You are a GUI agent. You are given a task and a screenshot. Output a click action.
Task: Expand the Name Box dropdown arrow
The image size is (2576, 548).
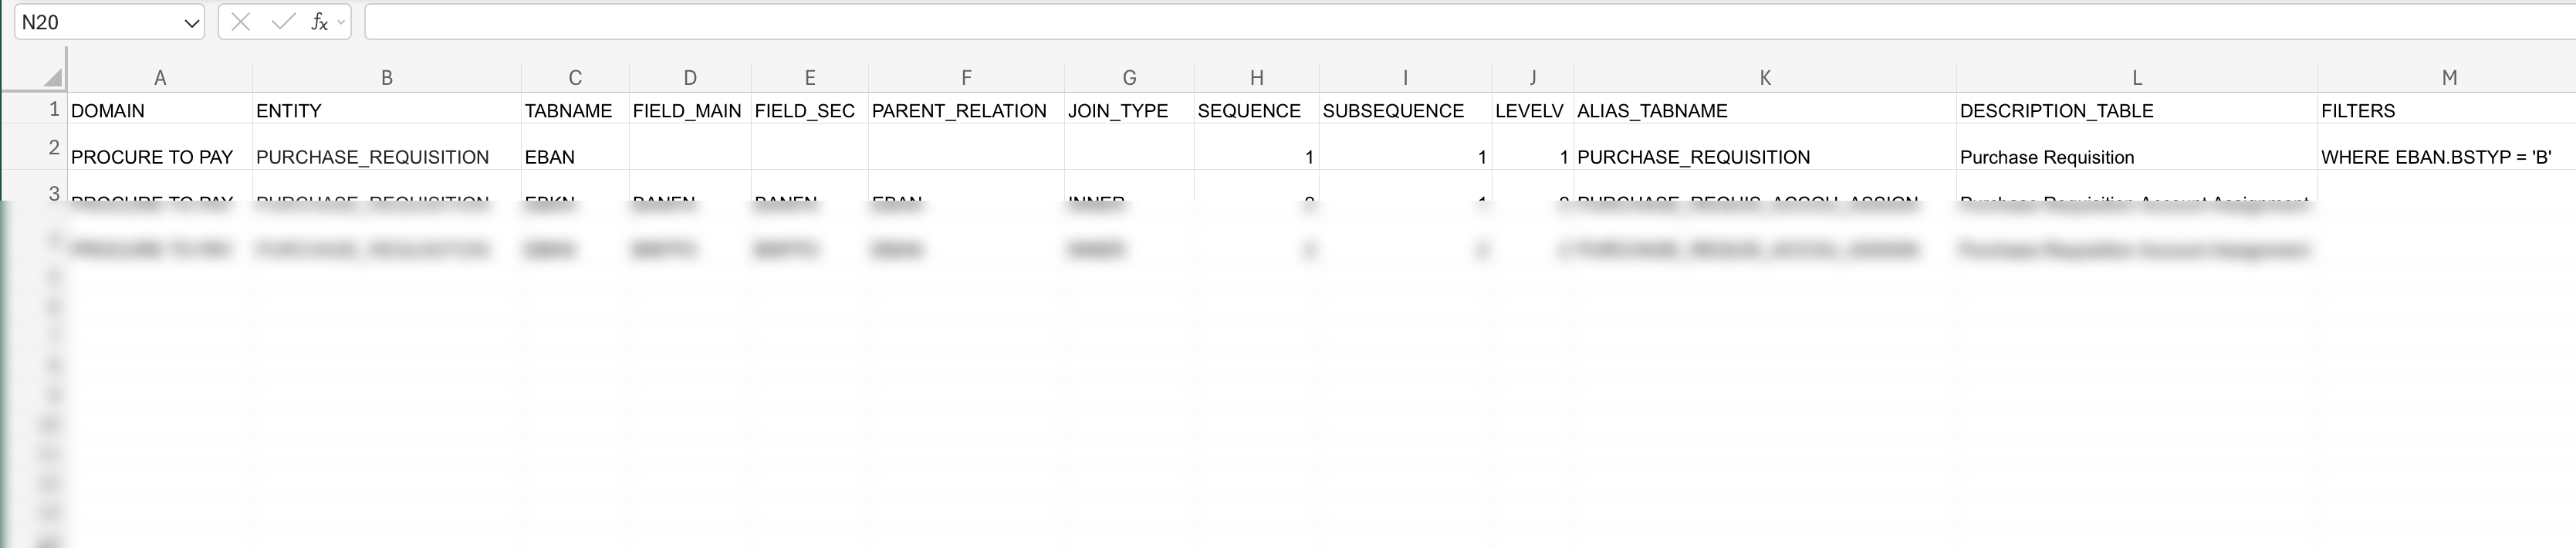191,23
